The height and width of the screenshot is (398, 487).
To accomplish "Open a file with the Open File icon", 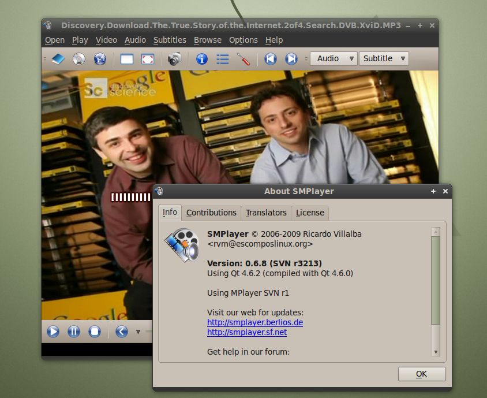I will (x=57, y=59).
